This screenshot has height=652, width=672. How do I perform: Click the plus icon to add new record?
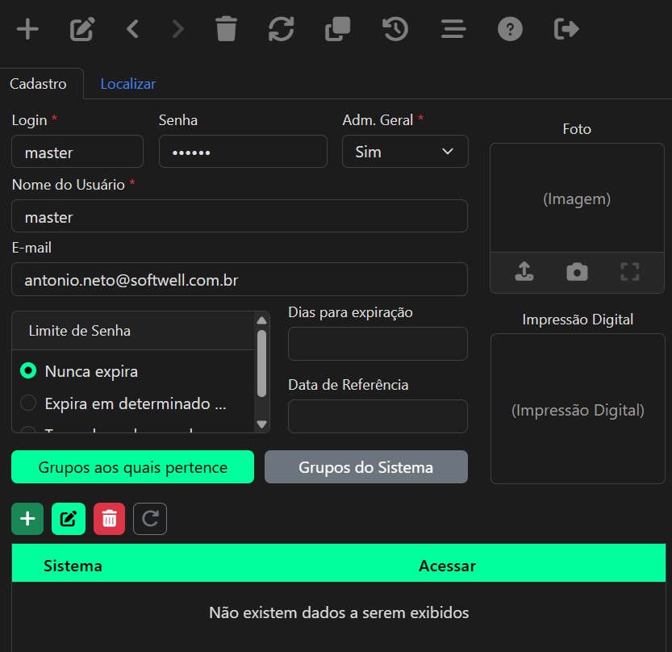pyautogui.click(x=28, y=29)
